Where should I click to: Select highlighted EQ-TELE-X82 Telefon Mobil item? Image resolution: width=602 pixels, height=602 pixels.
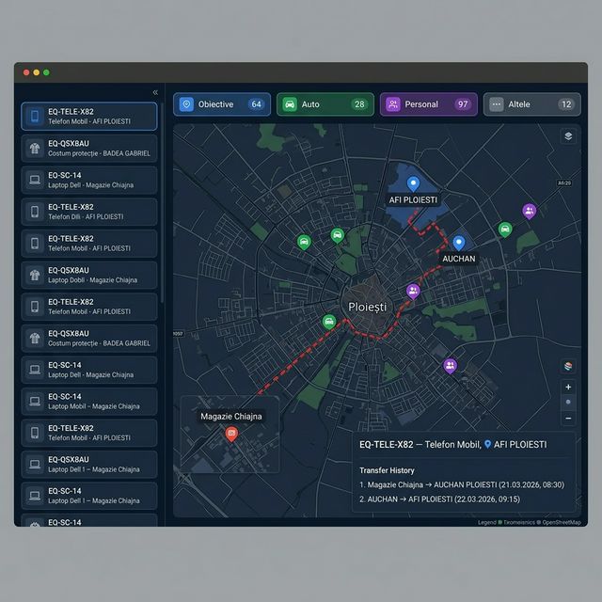[x=89, y=116]
